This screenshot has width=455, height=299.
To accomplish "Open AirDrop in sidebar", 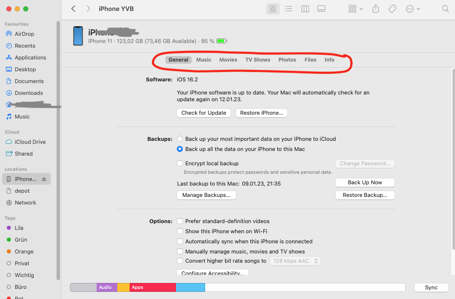I will (x=24, y=34).
